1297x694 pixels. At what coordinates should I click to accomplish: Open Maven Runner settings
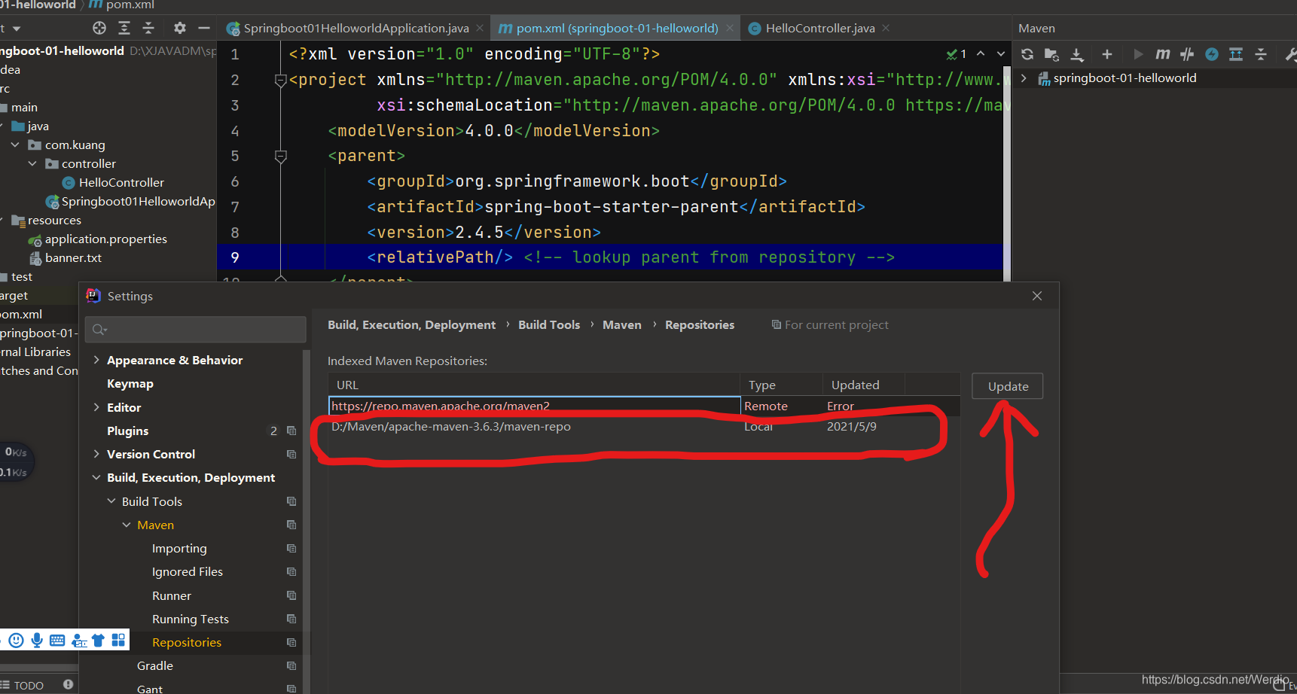tap(172, 595)
